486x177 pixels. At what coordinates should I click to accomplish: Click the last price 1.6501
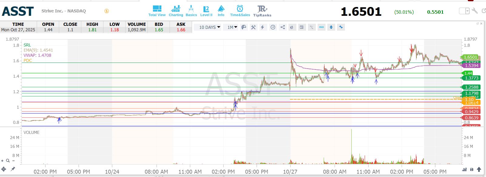tap(361, 12)
